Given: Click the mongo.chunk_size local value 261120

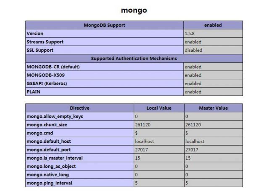Looking at the screenshot, I should tap(143, 125).
